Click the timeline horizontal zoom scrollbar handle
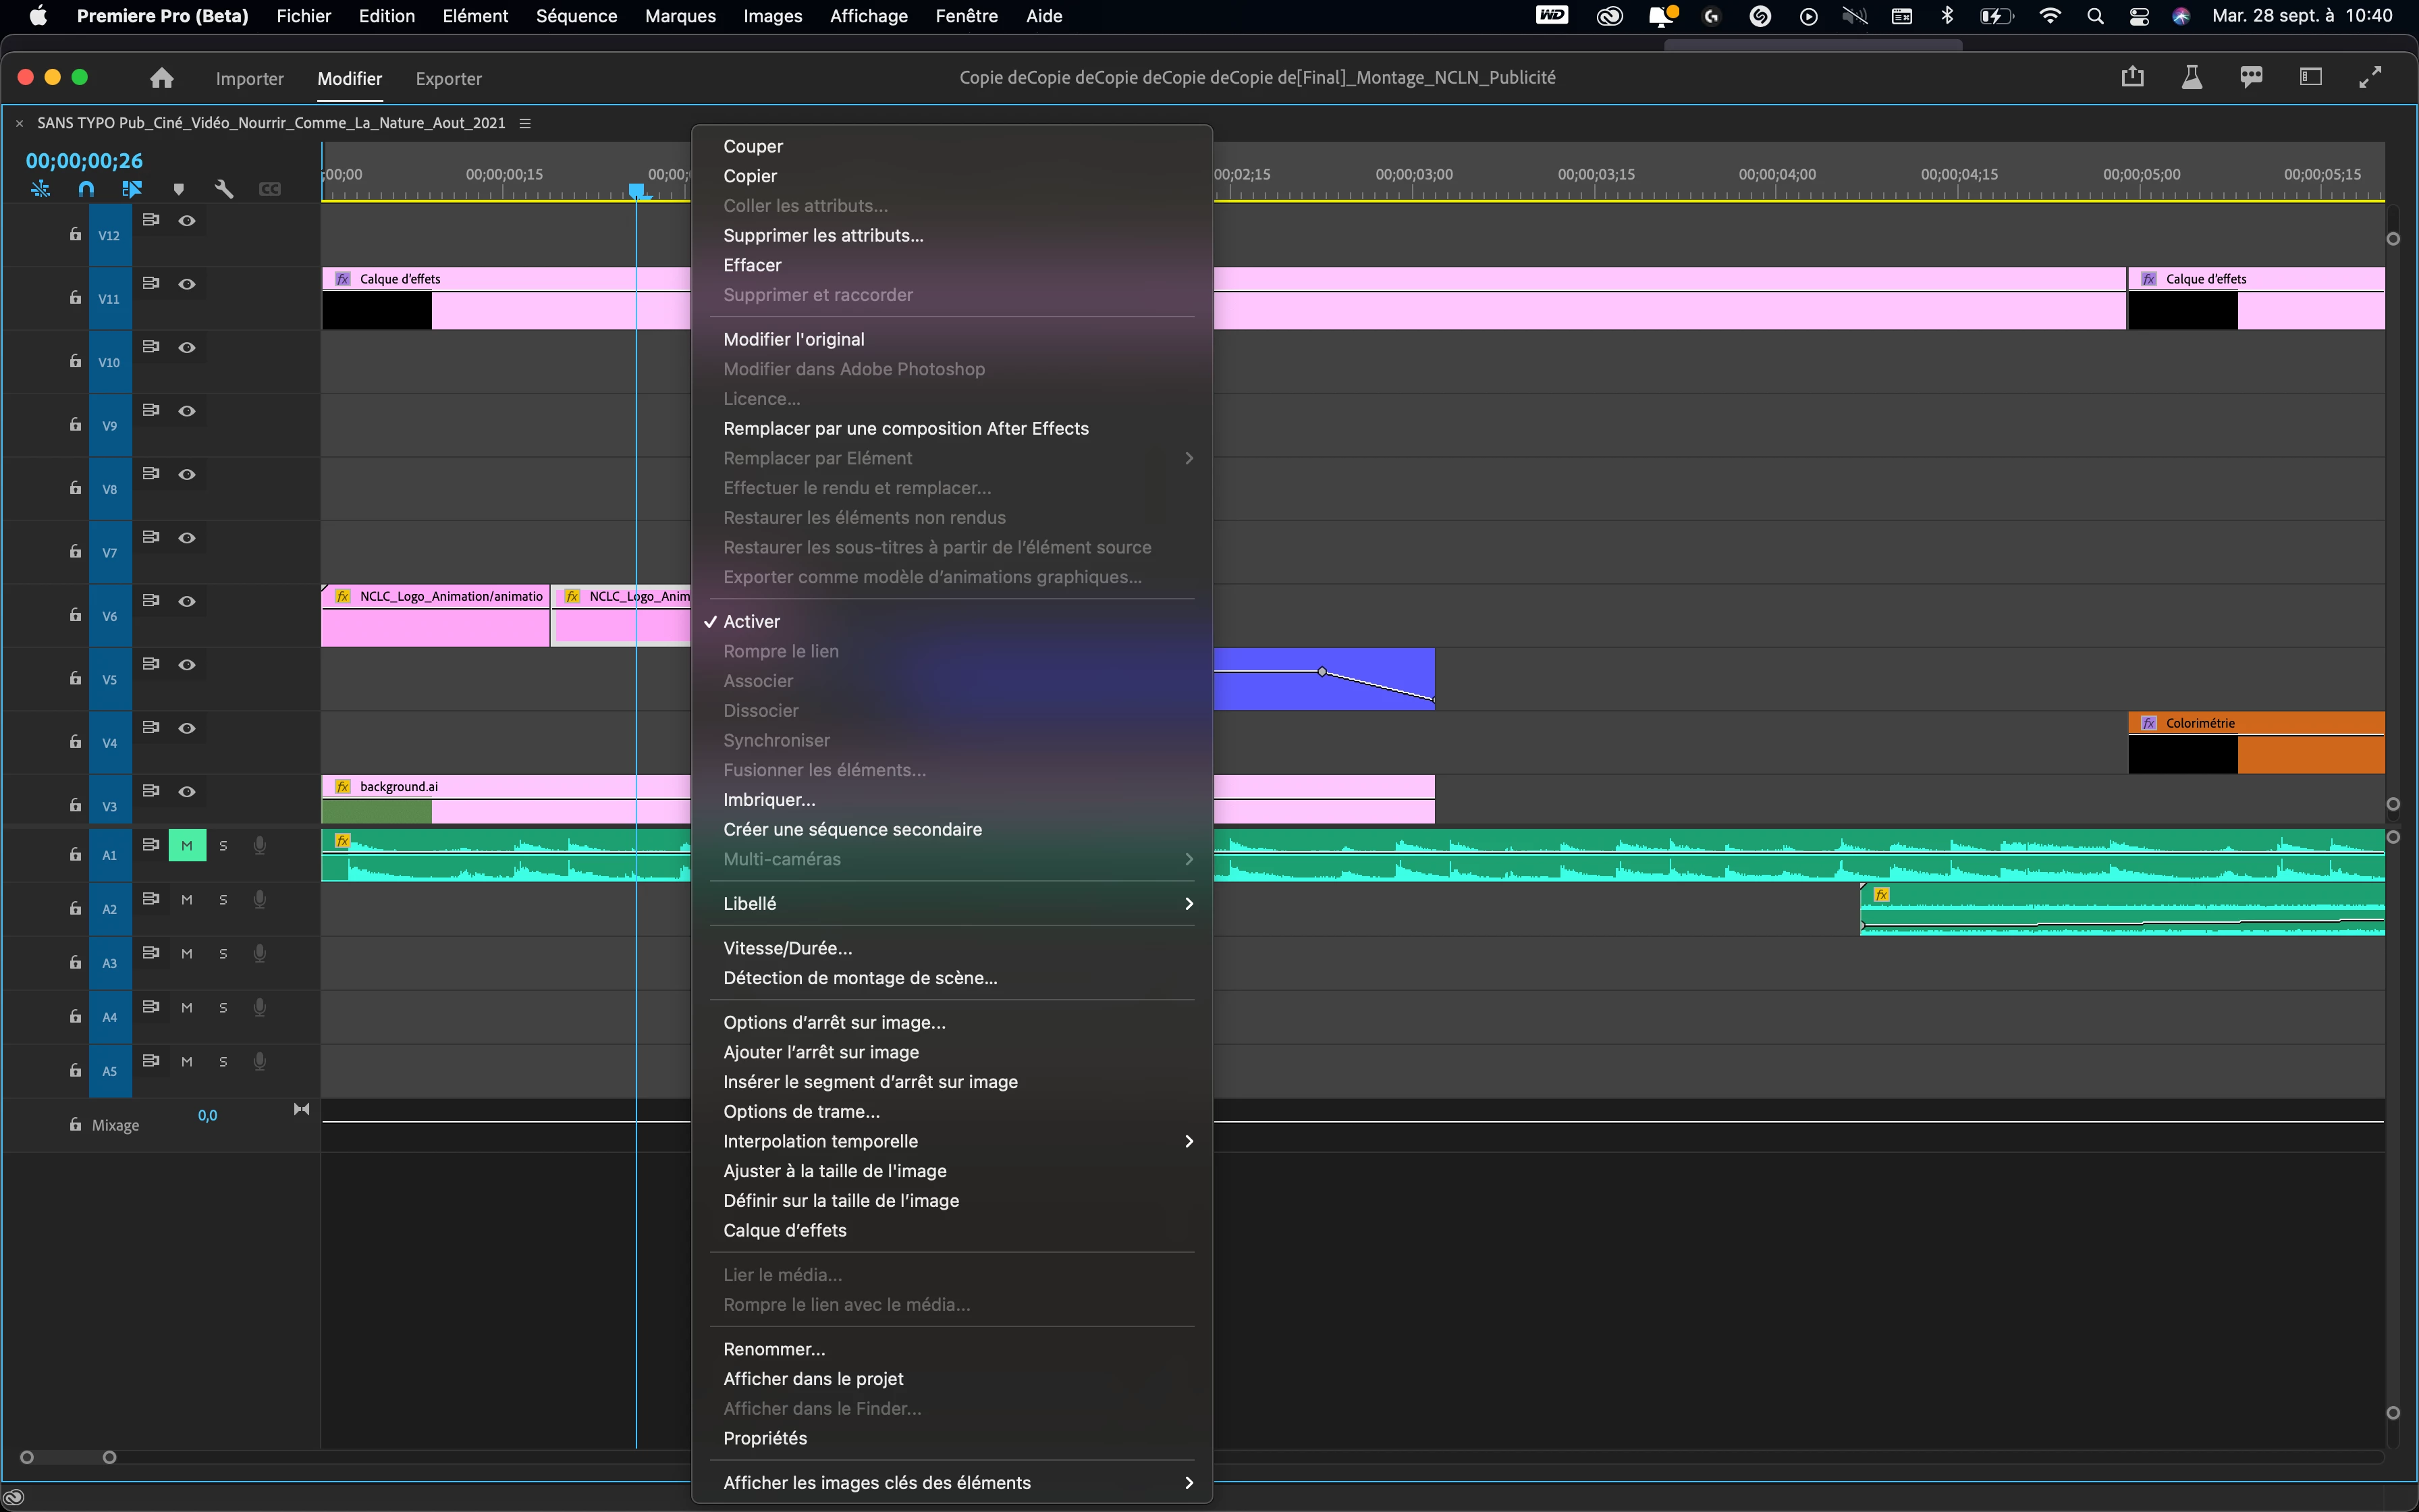Screen dimensions: 2419x1512 tap(110, 1457)
